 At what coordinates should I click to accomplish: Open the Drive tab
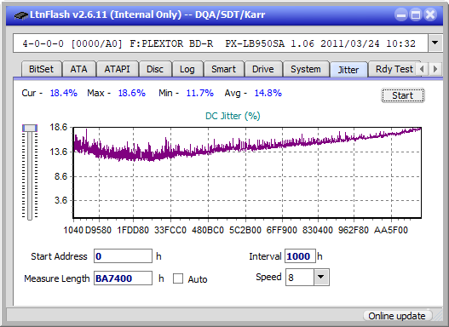[263, 69]
